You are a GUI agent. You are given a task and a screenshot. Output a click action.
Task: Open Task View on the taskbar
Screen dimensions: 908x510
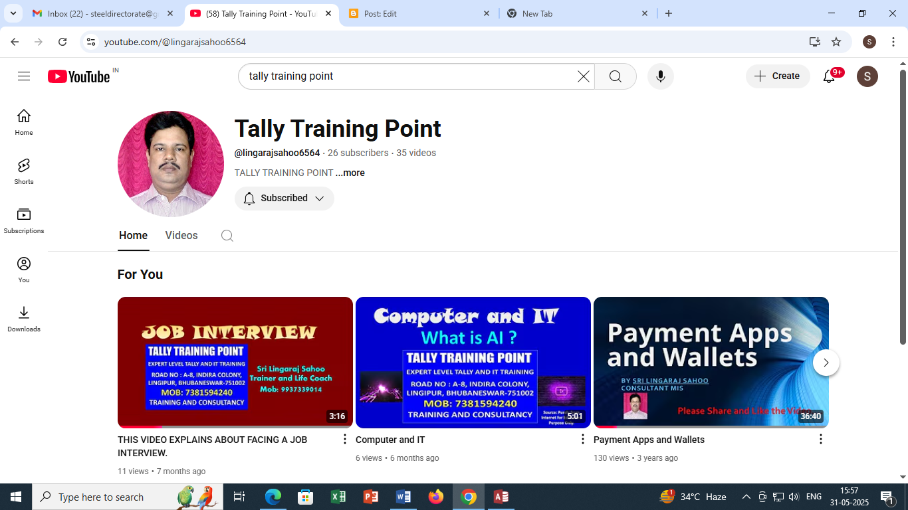point(240,497)
